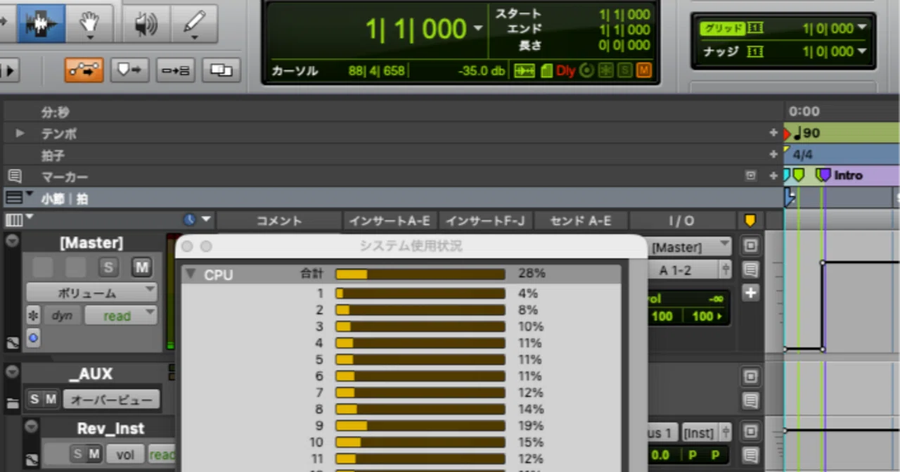Toggle insertion follows playback marker button

point(129,70)
